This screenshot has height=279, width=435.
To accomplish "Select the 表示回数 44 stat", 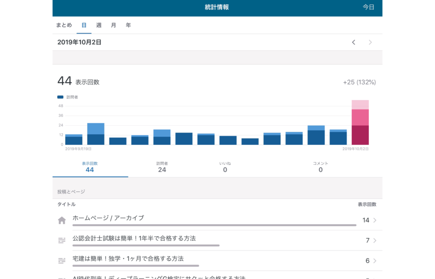I will (x=90, y=167).
